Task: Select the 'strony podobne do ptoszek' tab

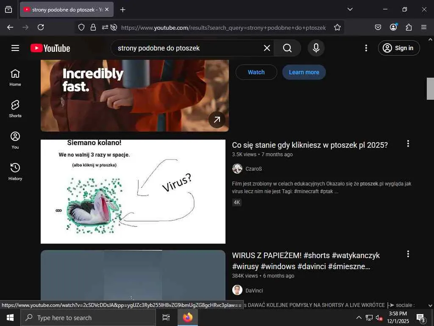Action: click(x=67, y=9)
